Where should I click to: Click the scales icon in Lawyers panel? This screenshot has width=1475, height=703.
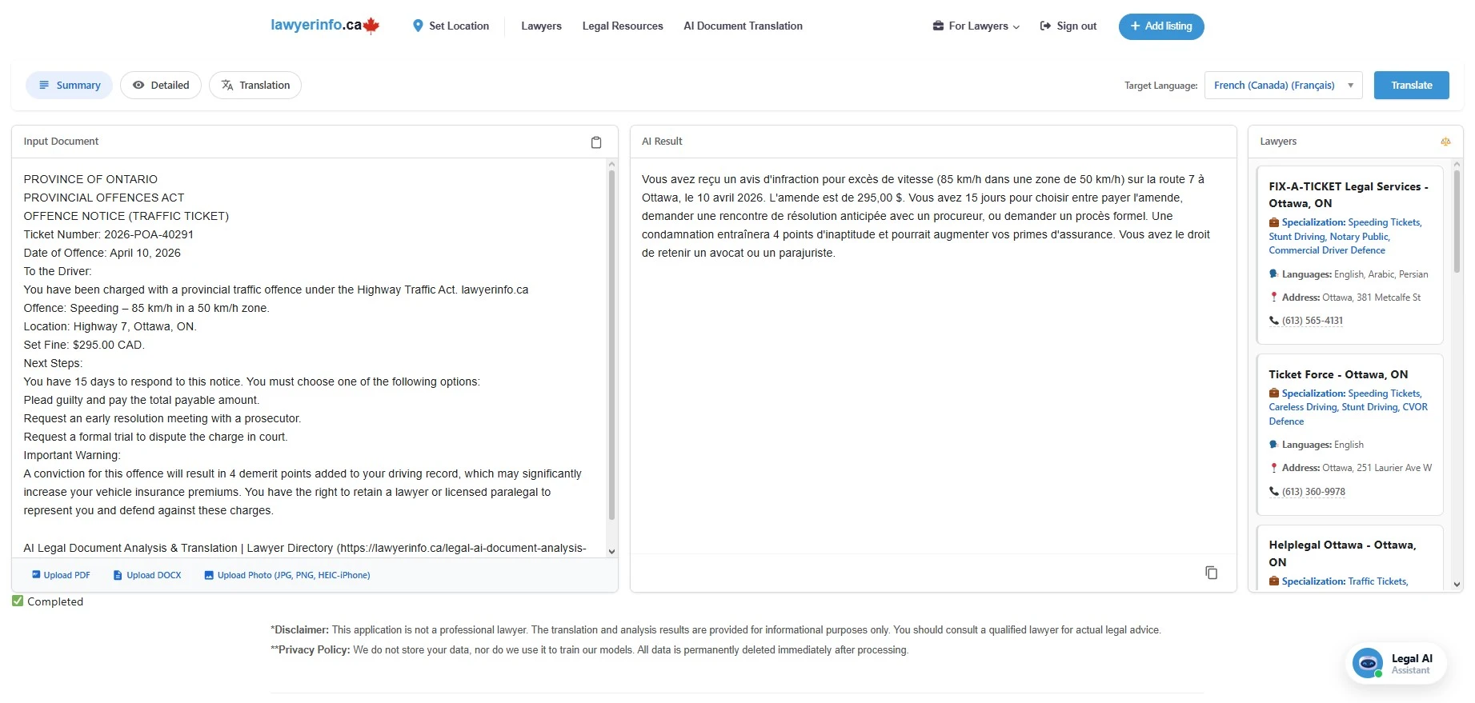pos(1445,142)
